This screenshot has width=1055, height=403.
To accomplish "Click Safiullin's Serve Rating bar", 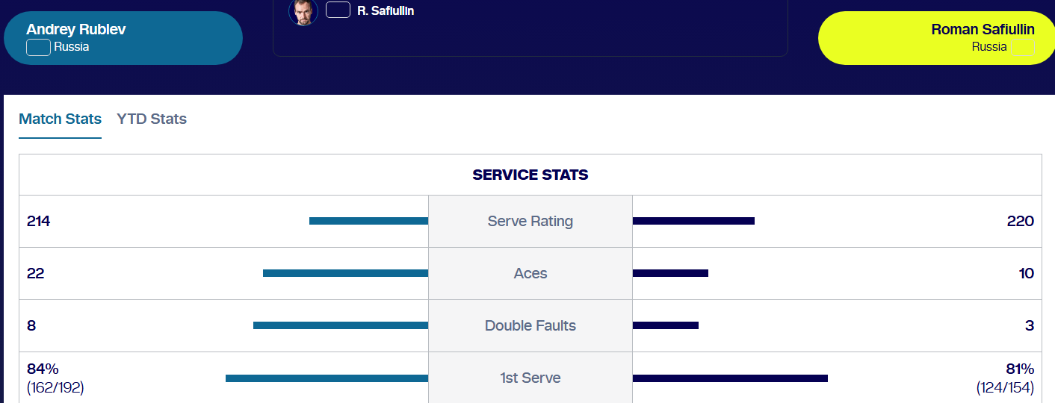I will [x=693, y=221].
